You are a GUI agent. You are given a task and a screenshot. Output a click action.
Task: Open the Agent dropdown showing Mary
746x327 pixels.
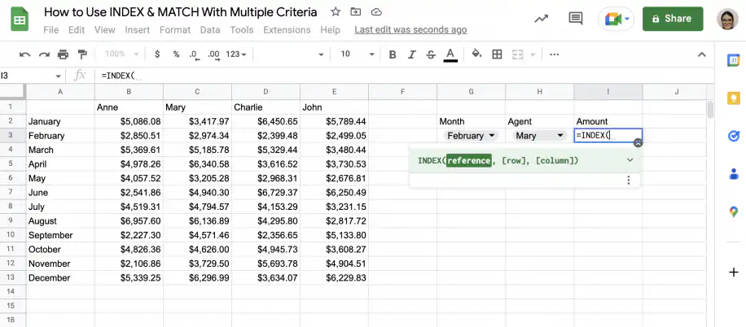539,136
